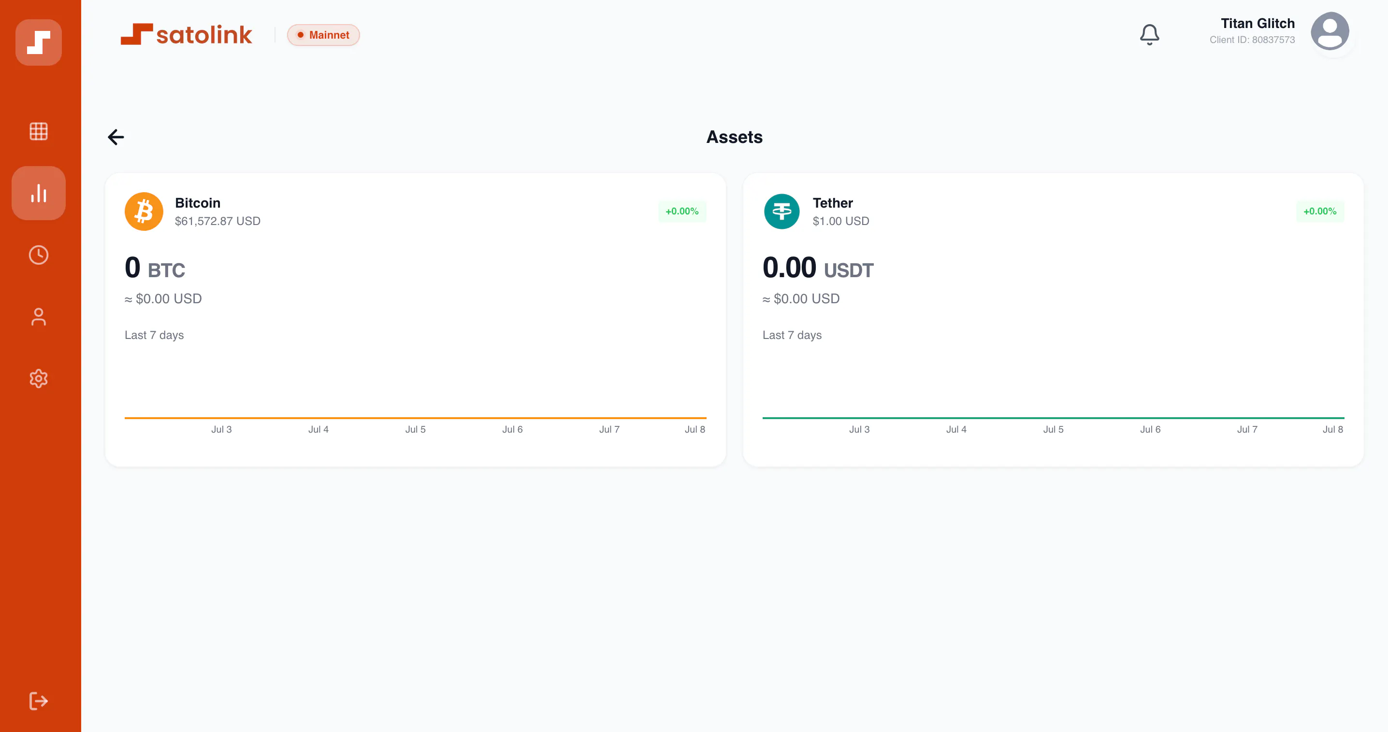Click Jul 4 on Tether chart axis
The image size is (1388, 732).
(956, 430)
